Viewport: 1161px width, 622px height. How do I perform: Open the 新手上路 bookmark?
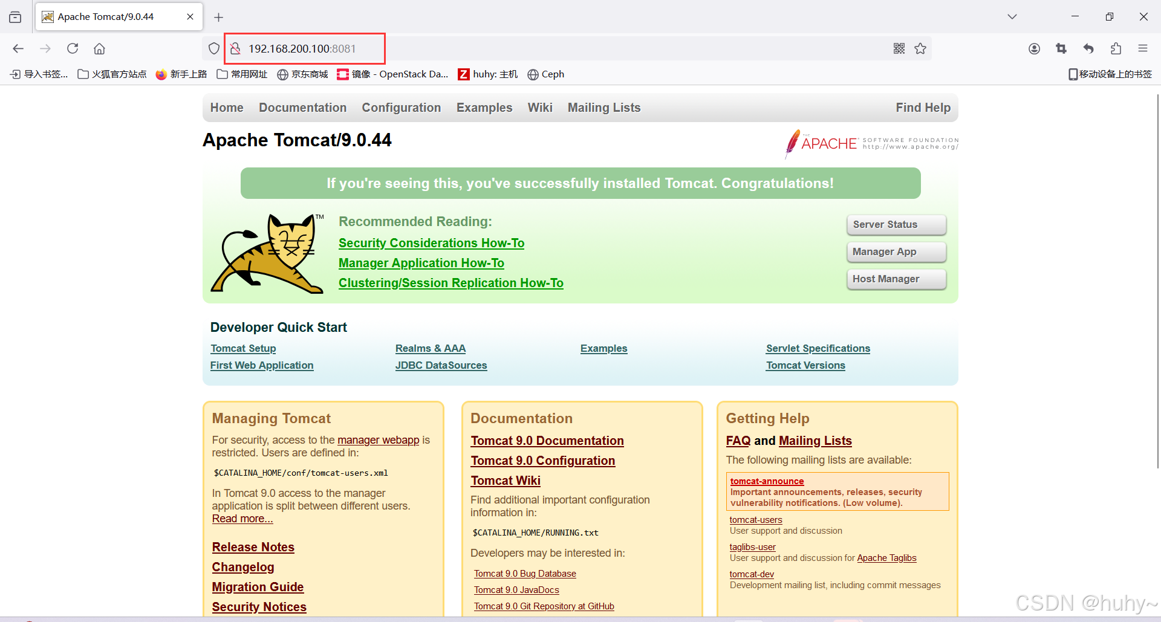[x=181, y=74]
